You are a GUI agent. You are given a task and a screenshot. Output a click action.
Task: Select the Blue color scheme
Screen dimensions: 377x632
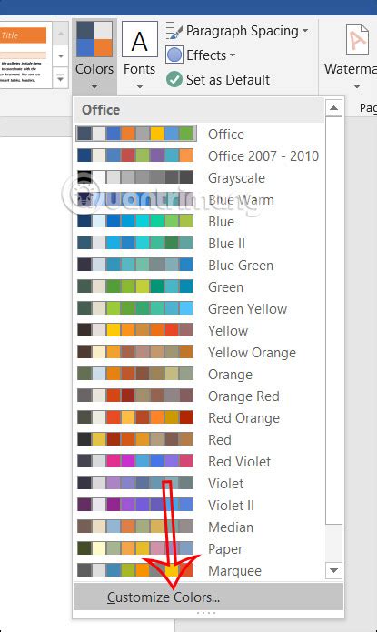click(x=199, y=221)
